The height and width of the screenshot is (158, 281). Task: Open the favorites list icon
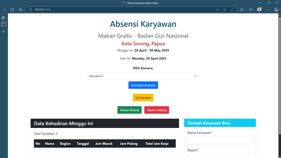tap(251, 10)
